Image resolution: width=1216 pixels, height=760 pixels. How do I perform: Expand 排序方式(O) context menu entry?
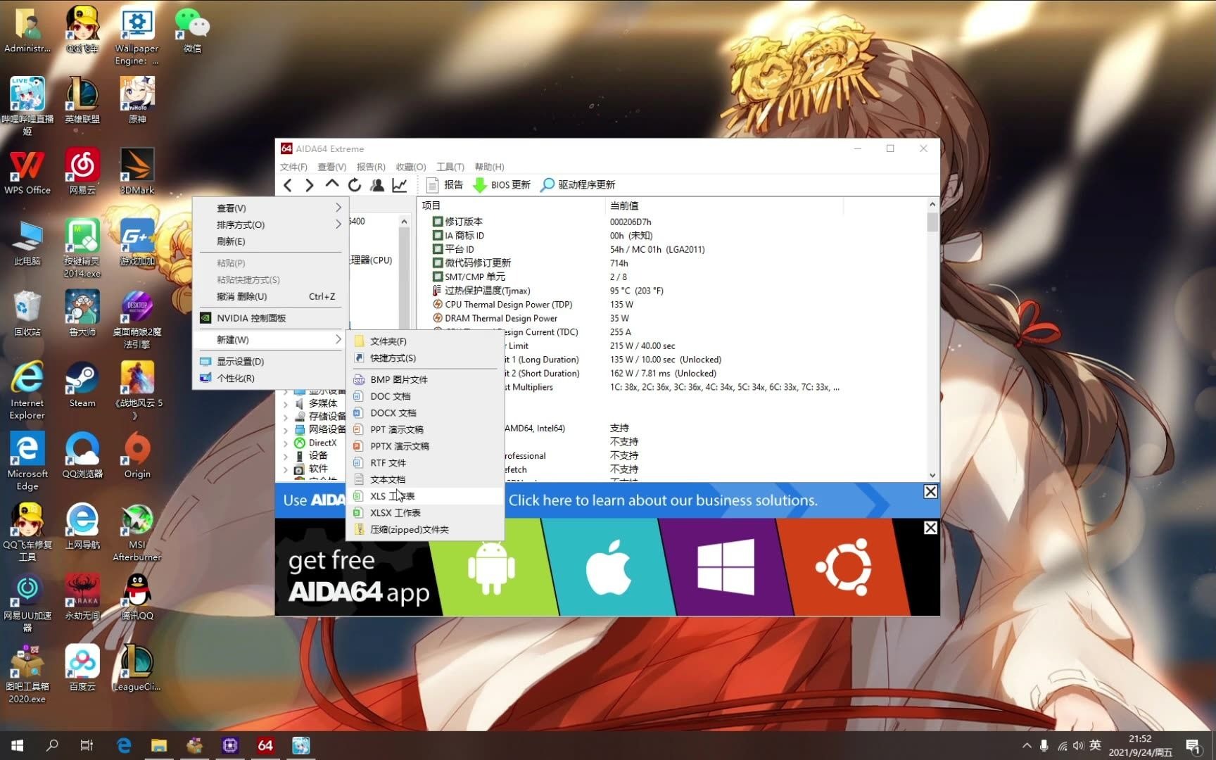pos(270,225)
